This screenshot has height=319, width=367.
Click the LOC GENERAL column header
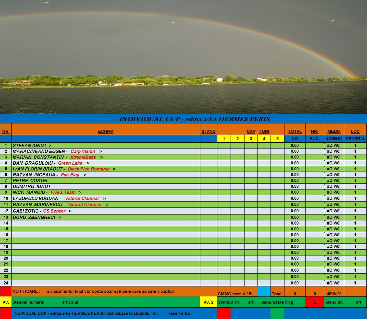click(355, 131)
